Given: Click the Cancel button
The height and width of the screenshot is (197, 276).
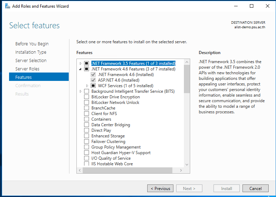Looking at the screenshot, I should pyautogui.click(x=255, y=189).
